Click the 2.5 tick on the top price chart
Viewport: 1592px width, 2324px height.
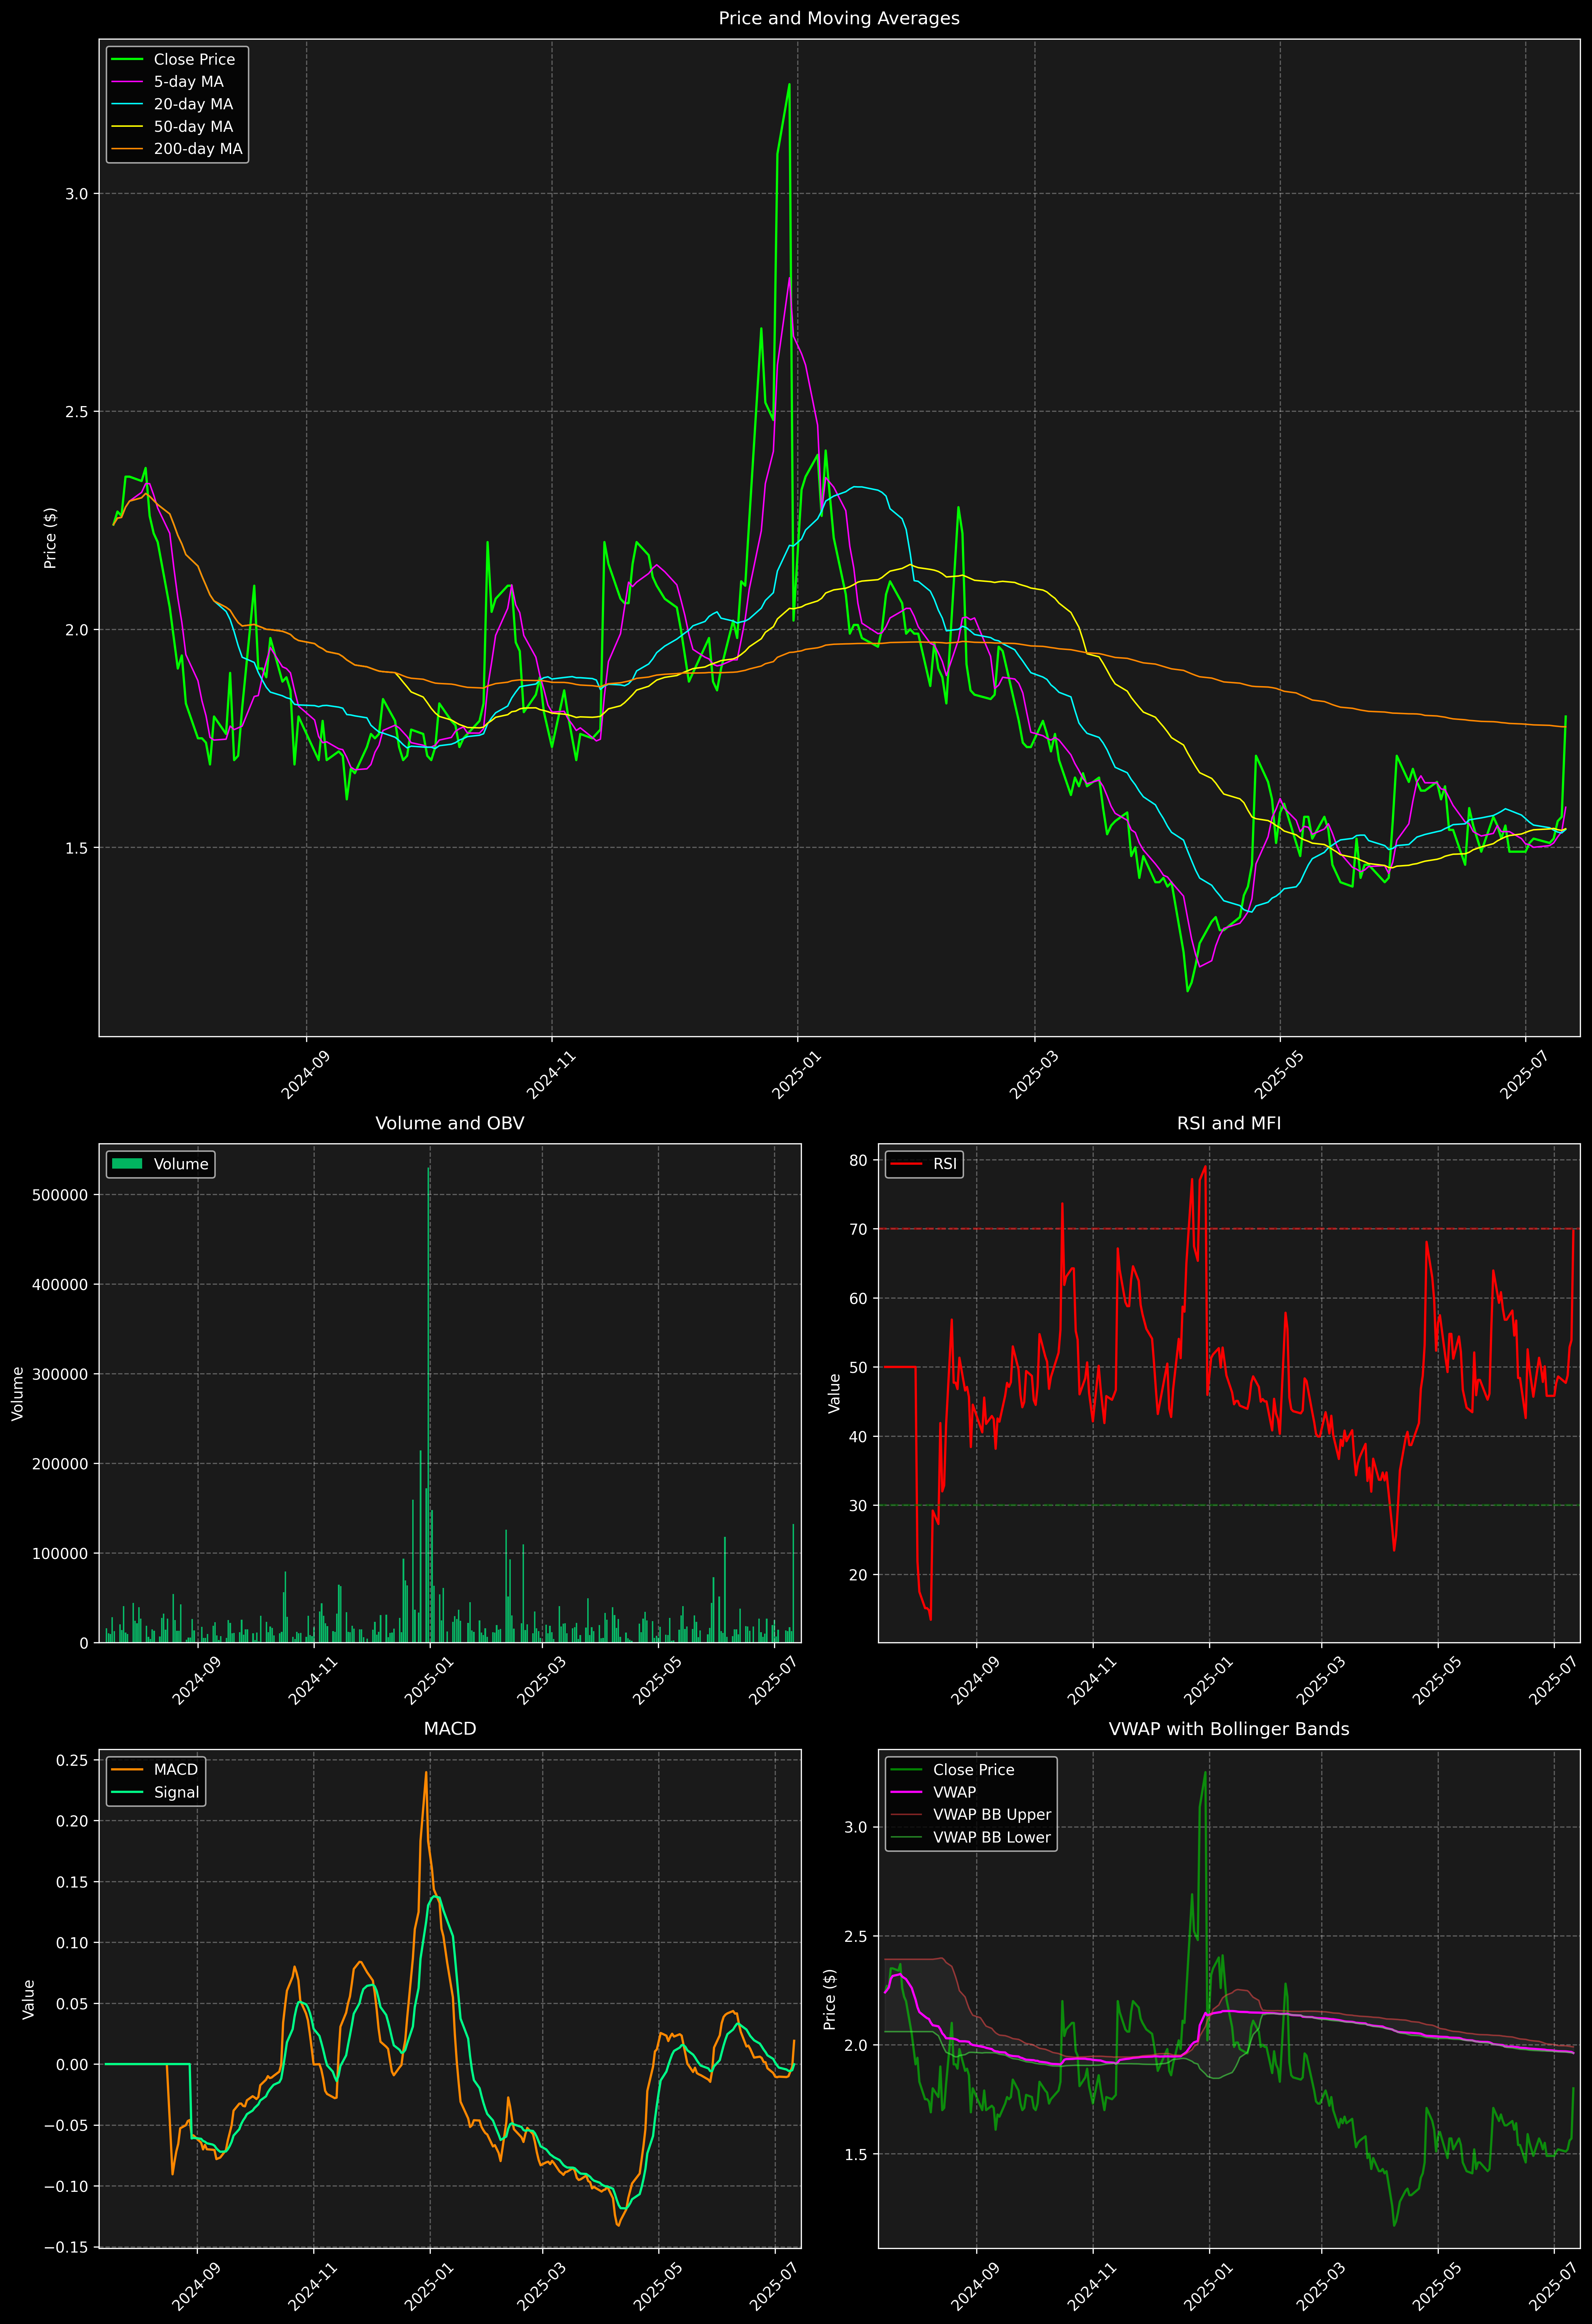point(77,412)
